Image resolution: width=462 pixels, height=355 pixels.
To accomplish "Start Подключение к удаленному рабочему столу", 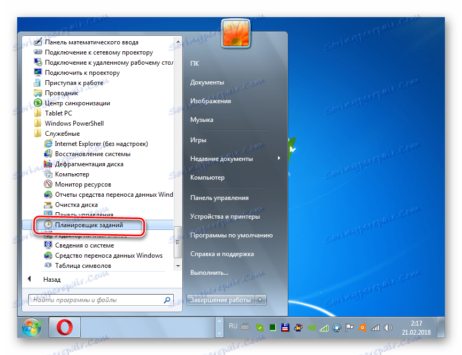I will coord(103,63).
